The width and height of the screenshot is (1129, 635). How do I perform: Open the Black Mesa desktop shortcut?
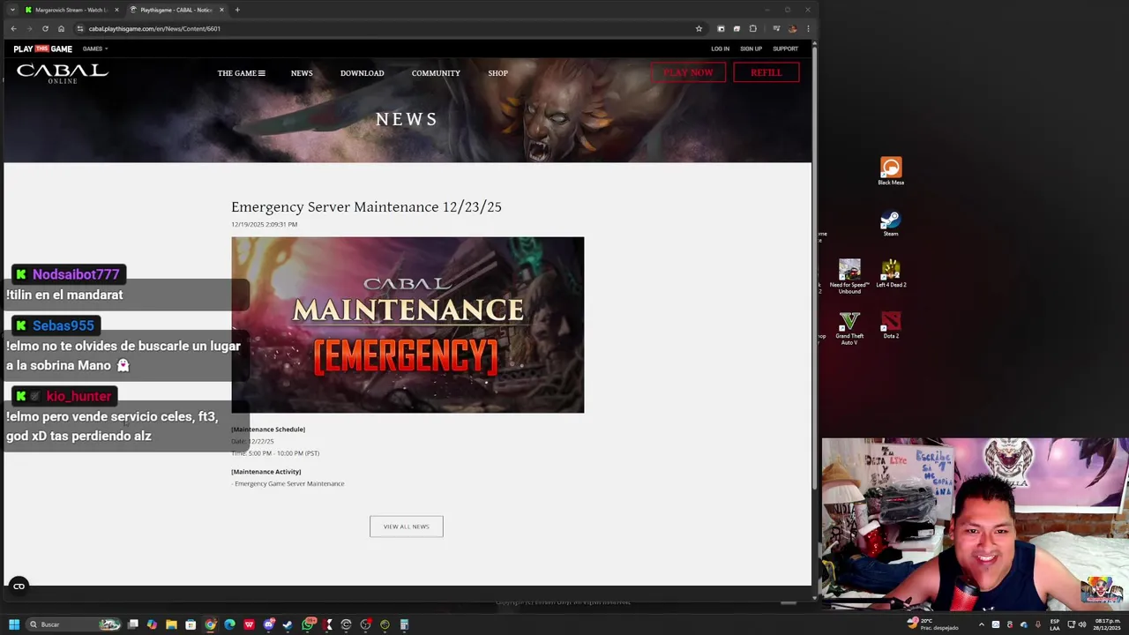[891, 171]
